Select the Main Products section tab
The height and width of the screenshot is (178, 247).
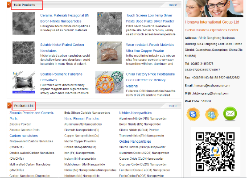coord(25,5)
